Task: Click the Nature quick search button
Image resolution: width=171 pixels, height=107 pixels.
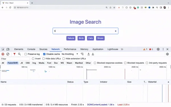Action: (71, 38)
